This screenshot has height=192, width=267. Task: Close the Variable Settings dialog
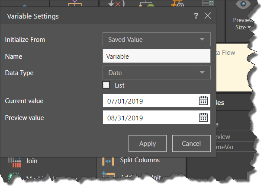click(208, 16)
